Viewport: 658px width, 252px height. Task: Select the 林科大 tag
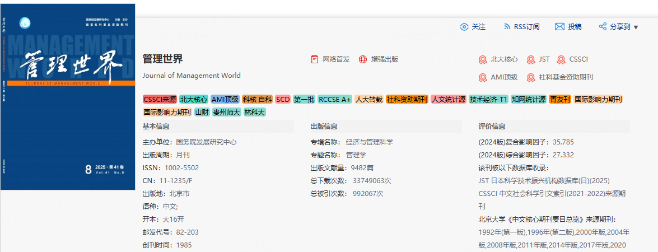[x=255, y=113]
